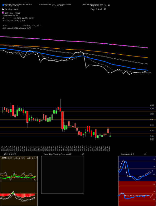This screenshot has height=206, width=156.
Task: Click the 65.11 price axis label
Action: (x=152, y=114)
